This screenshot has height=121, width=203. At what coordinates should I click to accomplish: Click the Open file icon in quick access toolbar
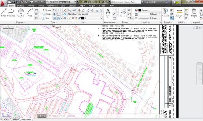point(13,2)
